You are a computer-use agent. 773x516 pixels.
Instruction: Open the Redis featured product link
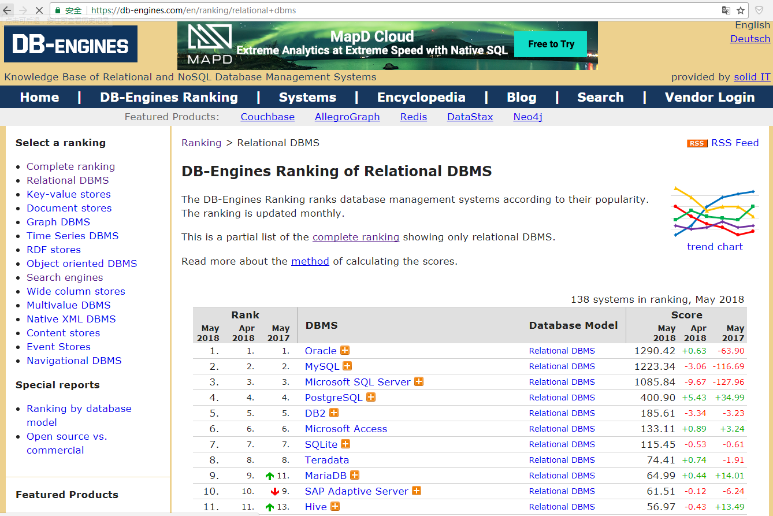coord(414,117)
